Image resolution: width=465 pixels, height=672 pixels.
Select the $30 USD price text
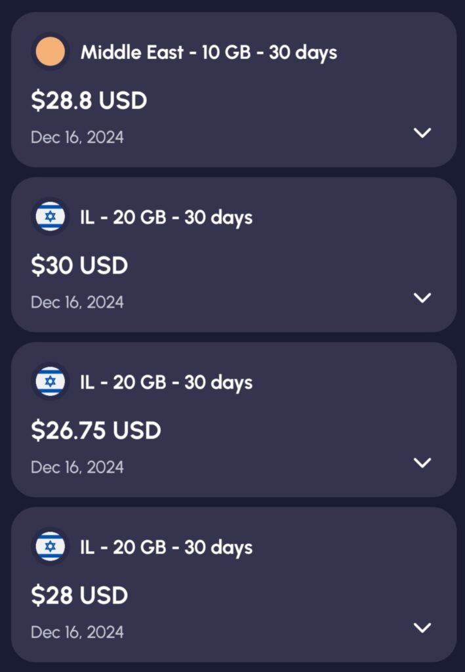pyautogui.click(x=79, y=266)
